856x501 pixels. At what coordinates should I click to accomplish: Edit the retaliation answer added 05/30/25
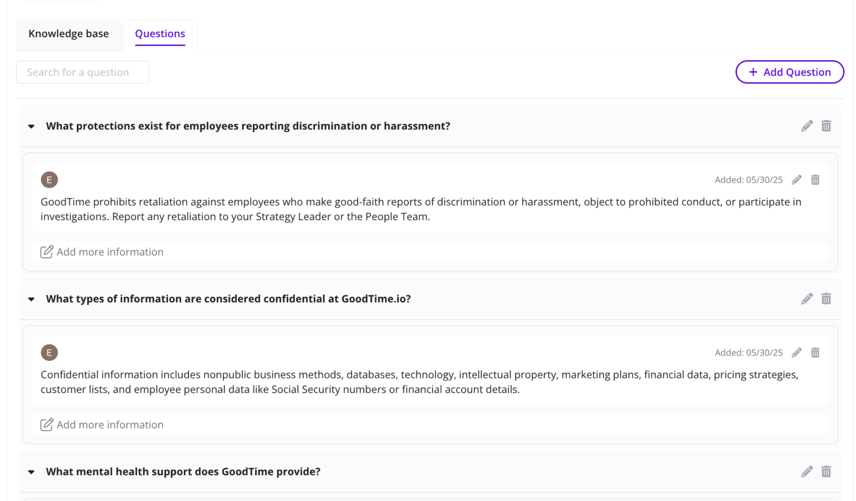796,179
